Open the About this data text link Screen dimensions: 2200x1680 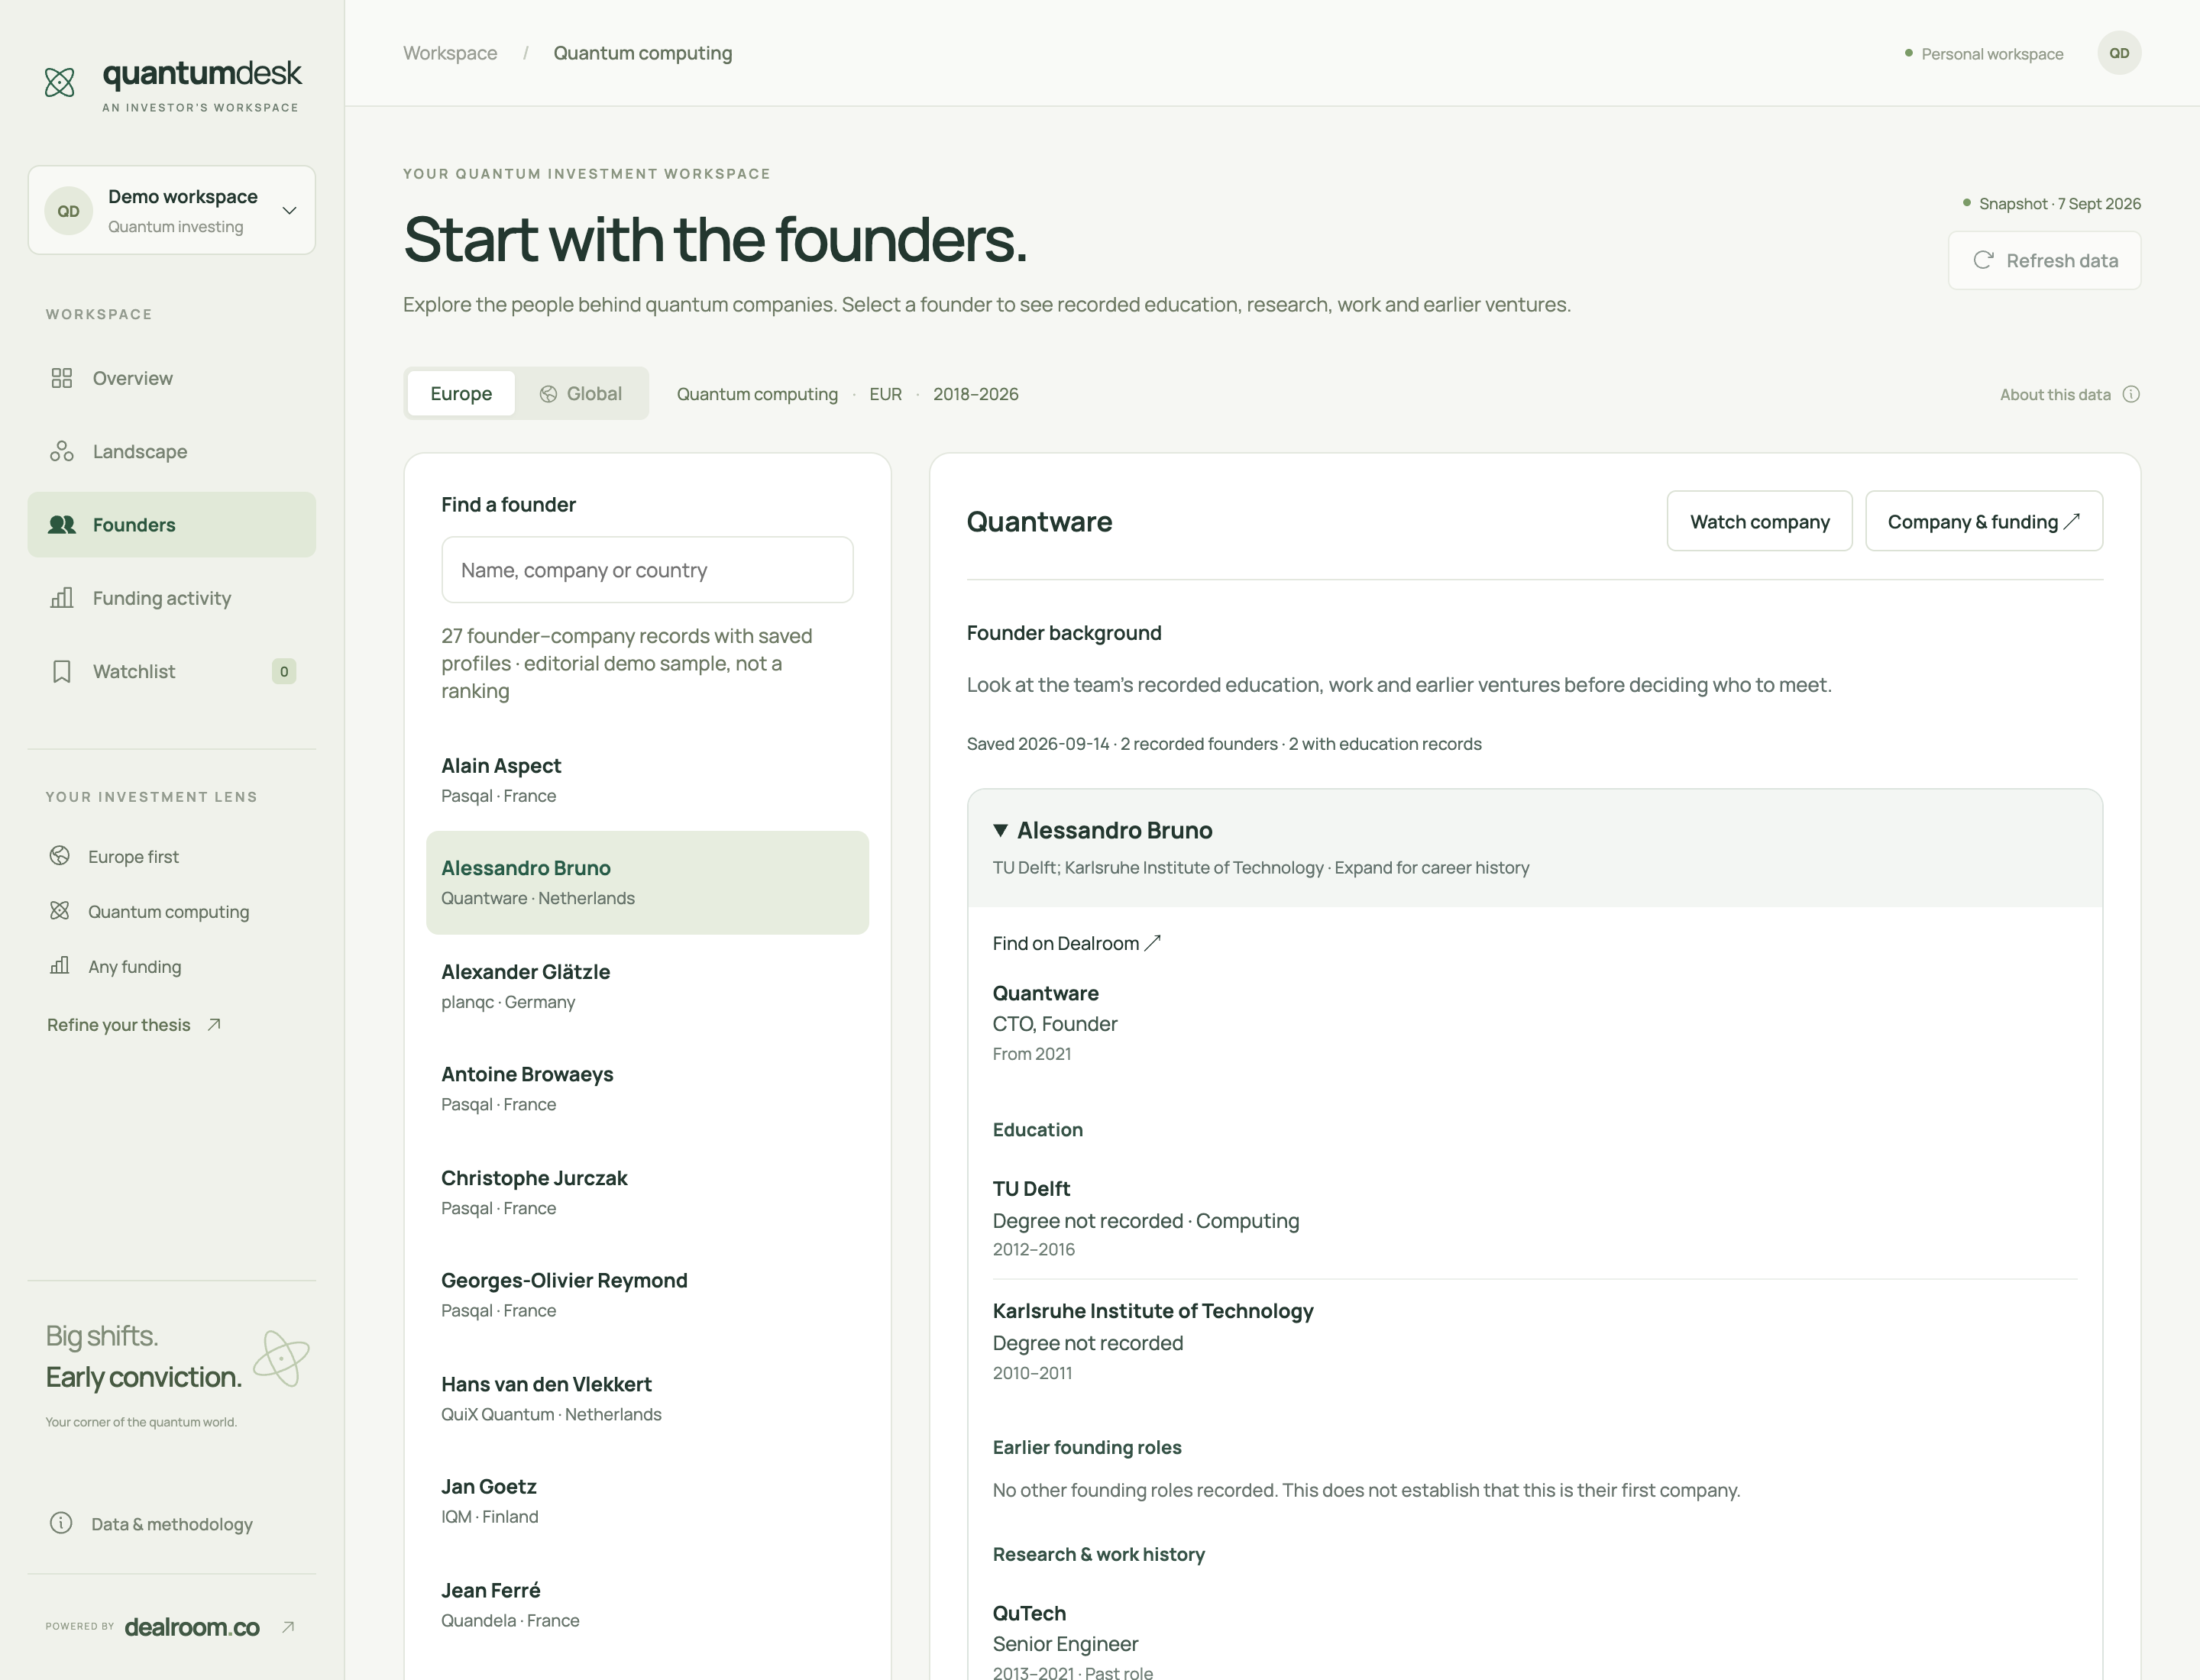pos(2055,394)
